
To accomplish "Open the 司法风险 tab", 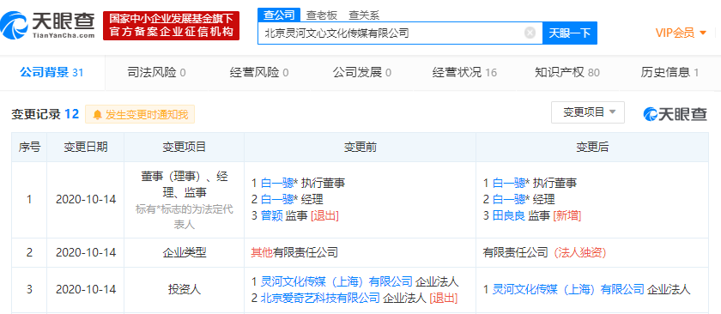I will (x=156, y=72).
